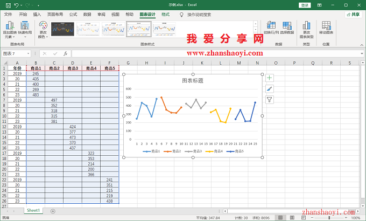Select column header A
366x221 pixels.
(17, 63)
